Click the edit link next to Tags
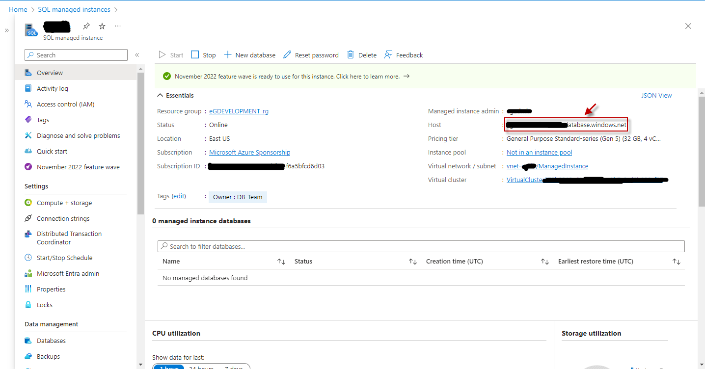 click(x=179, y=196)
